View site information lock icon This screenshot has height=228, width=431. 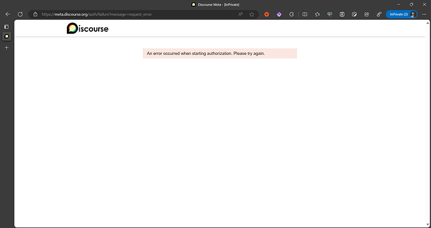pyautogui.click(x=35, y=14)
